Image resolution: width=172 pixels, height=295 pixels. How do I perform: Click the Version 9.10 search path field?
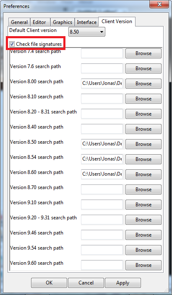click(102, 205)
